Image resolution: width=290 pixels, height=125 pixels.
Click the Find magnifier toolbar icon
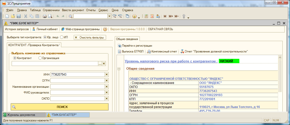click(x=70, y=16)
